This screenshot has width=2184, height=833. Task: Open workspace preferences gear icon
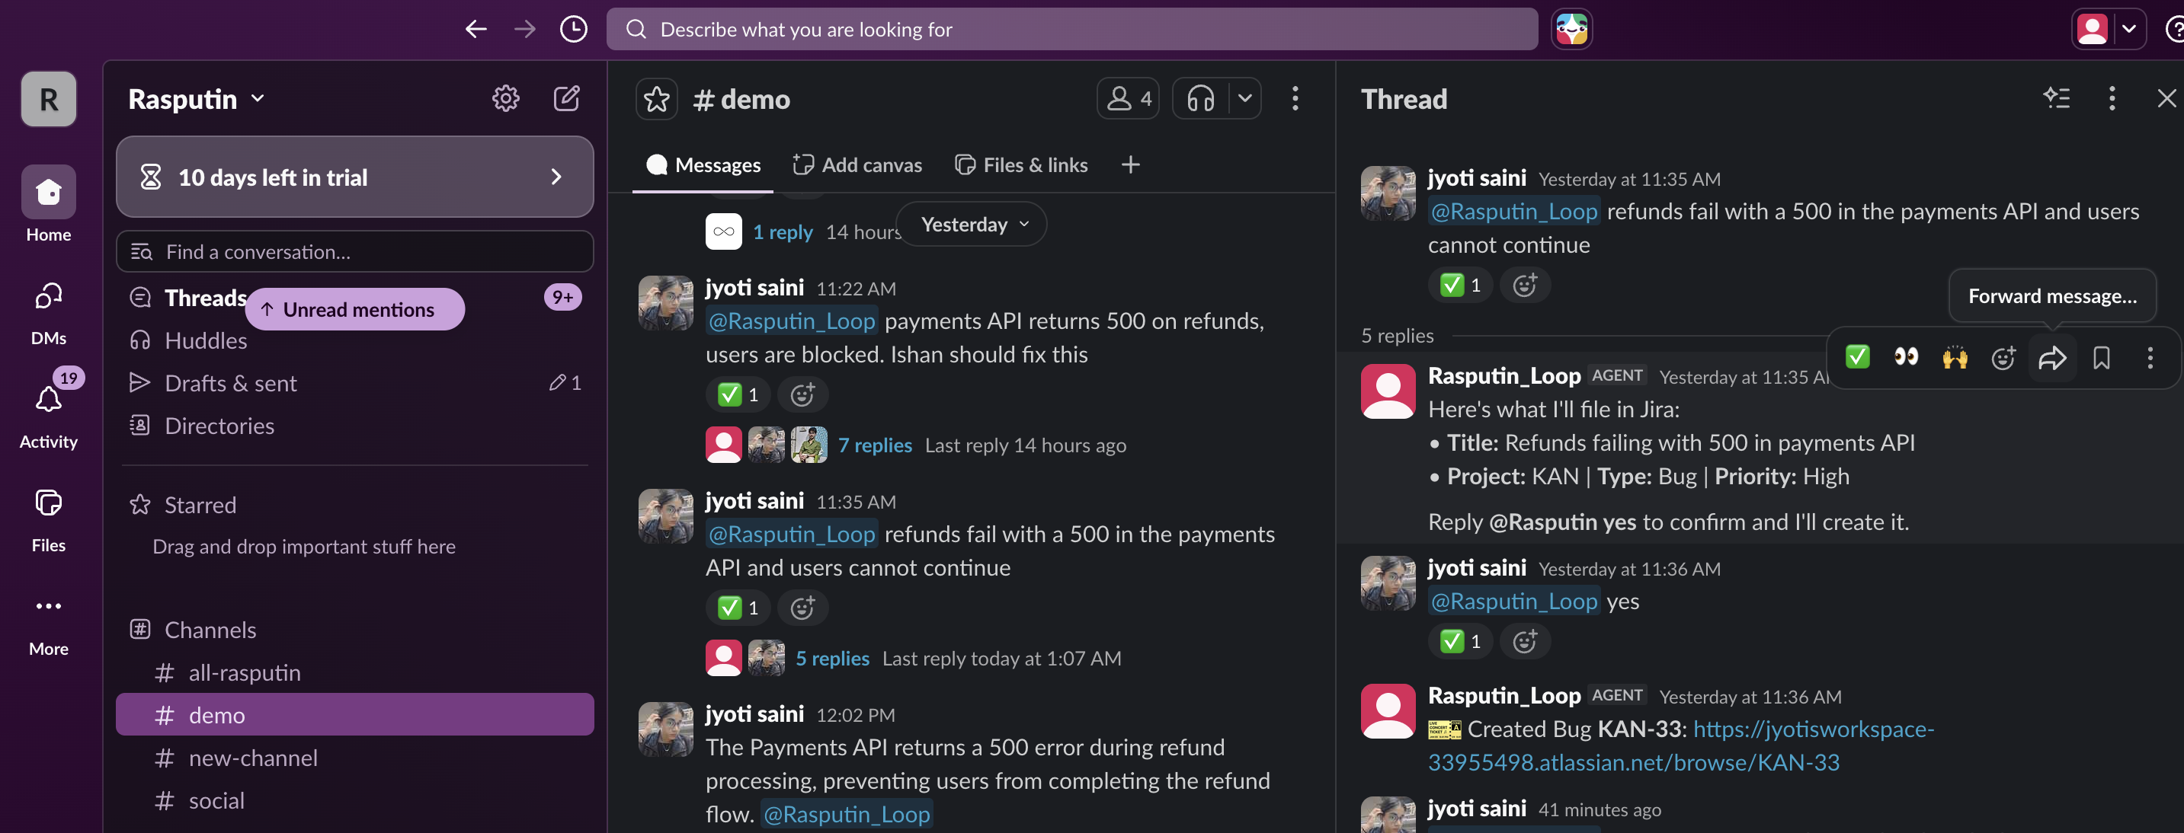506,99
